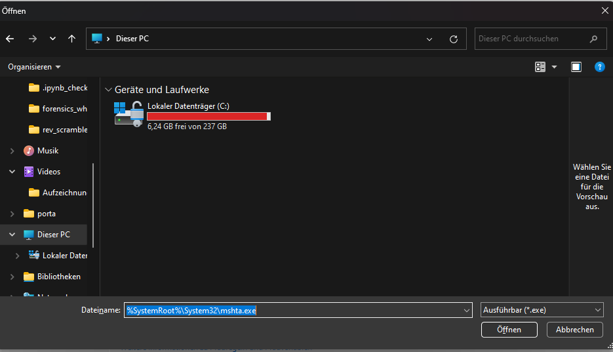Click the Öffnen button

(x=509, y=330)
